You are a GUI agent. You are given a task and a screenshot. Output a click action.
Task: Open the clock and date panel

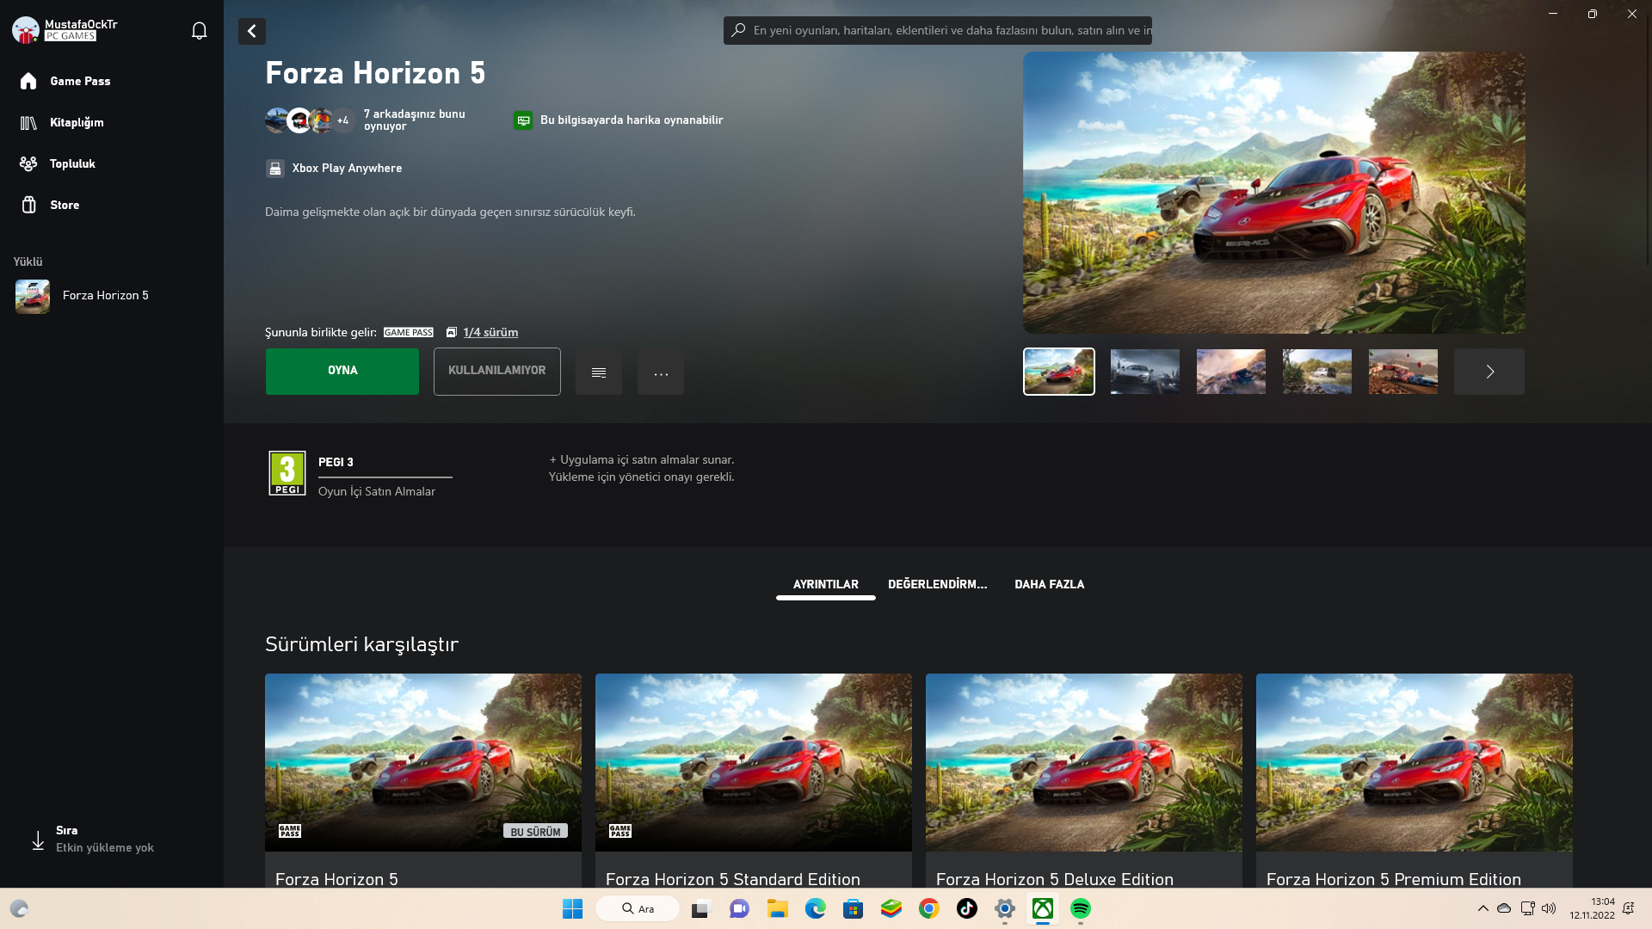pyautogui.click(x=1592, y=909)
